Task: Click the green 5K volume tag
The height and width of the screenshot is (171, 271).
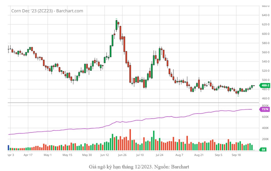Action: (x=263, y=150)
